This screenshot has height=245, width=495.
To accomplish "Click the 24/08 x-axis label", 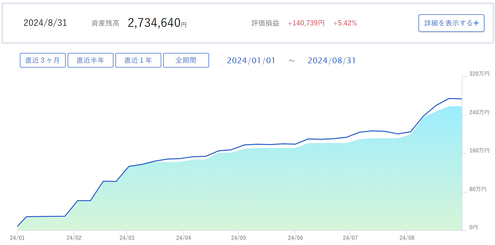I will click(x=407, y=238).
